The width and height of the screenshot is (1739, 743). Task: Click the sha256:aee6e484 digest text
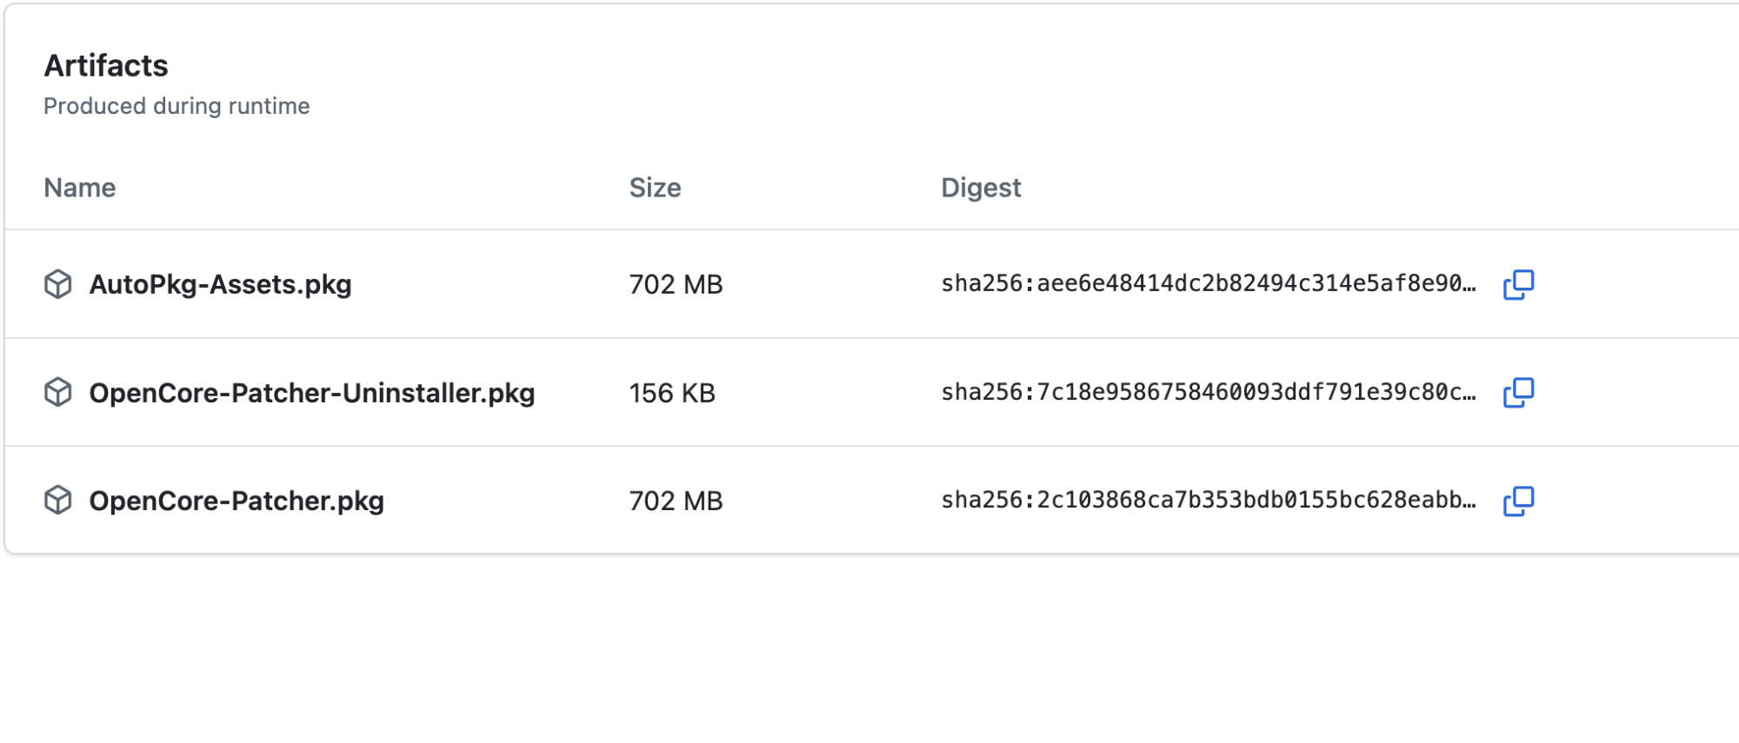pos(1208,284)
